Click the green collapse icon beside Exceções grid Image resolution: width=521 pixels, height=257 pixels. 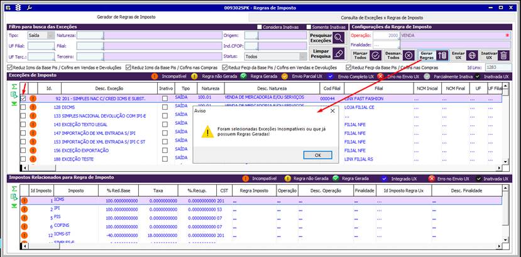tap(14, 103)
